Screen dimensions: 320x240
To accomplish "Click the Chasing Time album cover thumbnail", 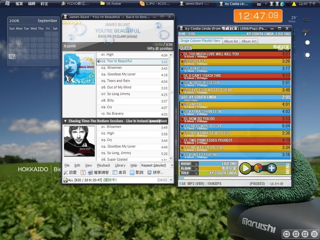I will point(79,141).
